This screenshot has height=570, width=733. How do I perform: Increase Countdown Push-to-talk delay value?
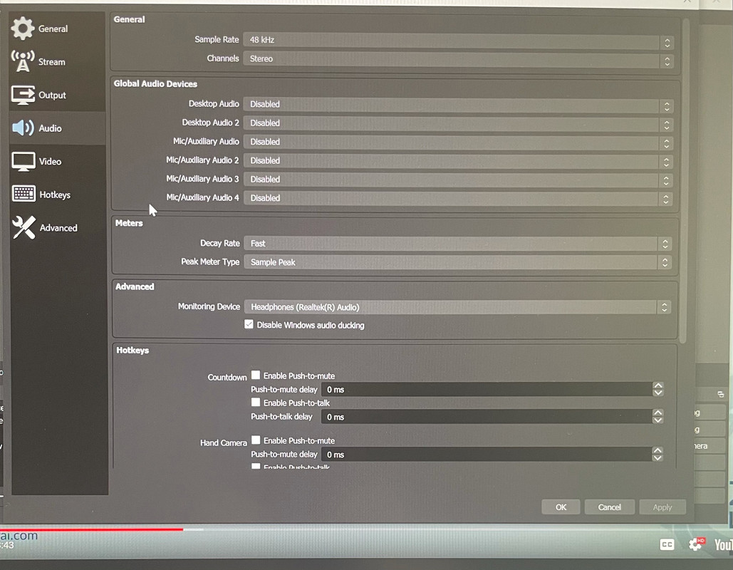tap(657, 413)
